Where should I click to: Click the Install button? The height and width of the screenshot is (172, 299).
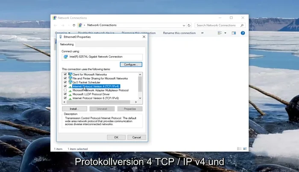(74, 109)
